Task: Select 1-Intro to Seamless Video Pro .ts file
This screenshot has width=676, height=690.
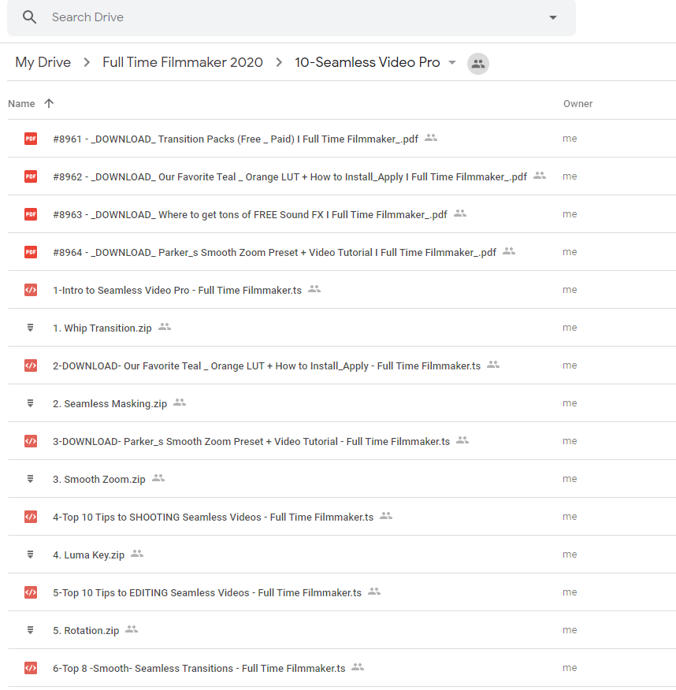Action: 177,291
